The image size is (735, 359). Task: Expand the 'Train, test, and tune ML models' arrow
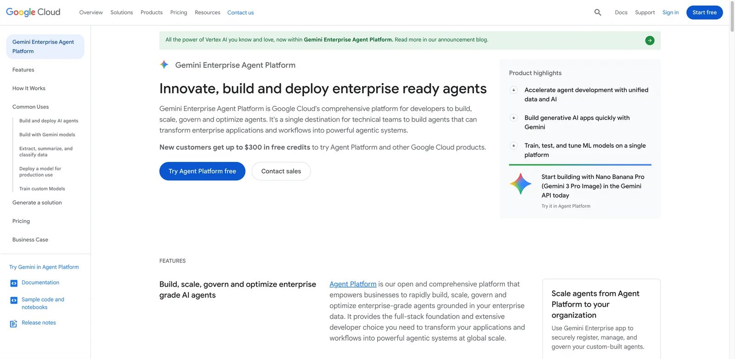514,146
